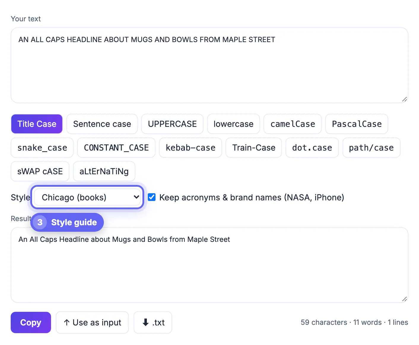Viewport: 419px width, 345px height.
Task: Select path/case format
Action: click(x=372, y=148)
